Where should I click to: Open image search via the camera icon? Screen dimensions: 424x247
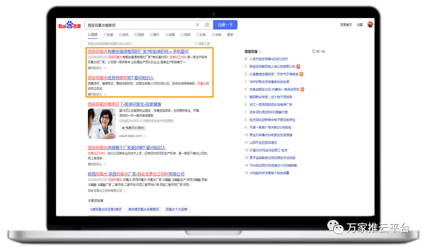click(x=207, y=25)
